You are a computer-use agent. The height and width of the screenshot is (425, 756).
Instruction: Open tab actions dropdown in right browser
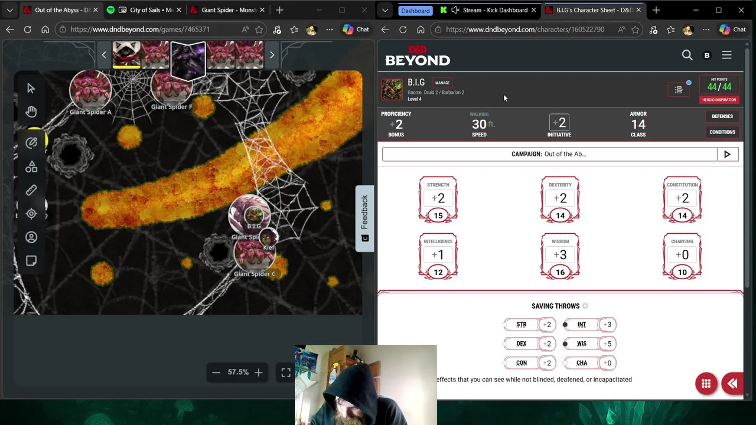pos(385,10)
